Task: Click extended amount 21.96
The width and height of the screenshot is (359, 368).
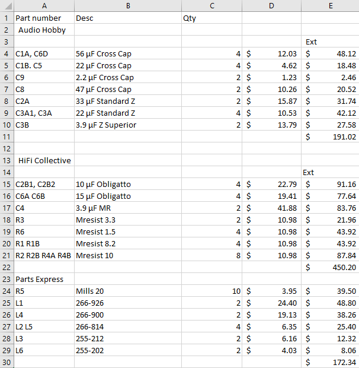Action: point(330,220)
